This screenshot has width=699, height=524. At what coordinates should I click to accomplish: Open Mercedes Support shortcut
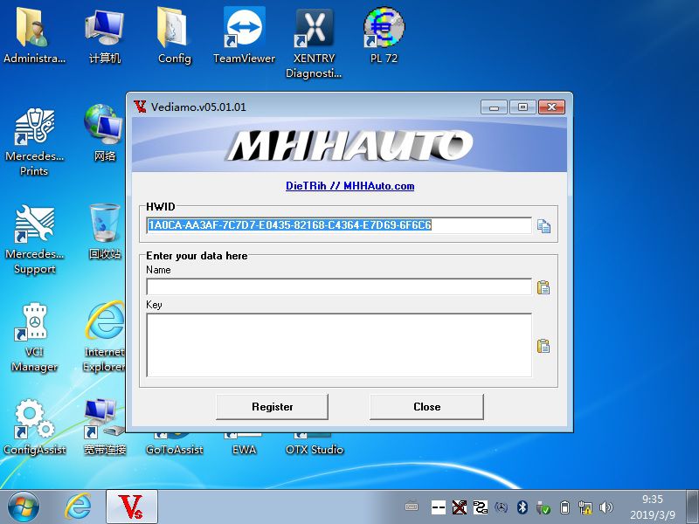[34, 239]
